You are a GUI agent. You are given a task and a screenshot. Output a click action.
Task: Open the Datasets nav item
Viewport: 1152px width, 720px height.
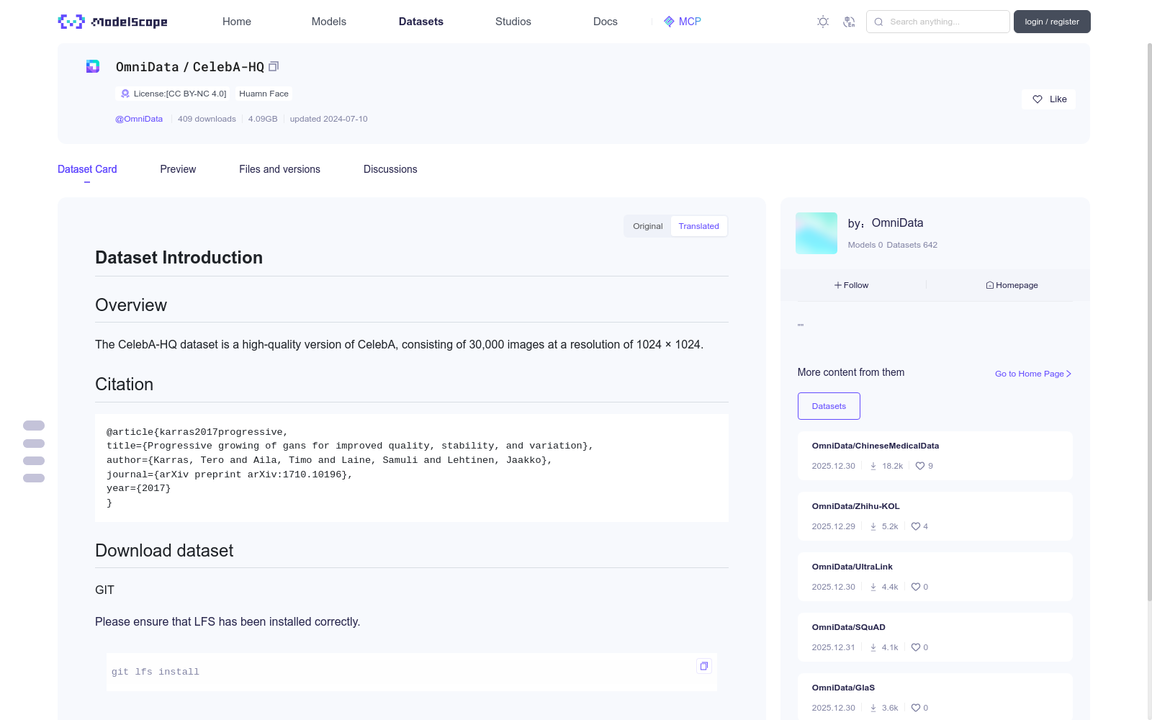click(421, 22)
